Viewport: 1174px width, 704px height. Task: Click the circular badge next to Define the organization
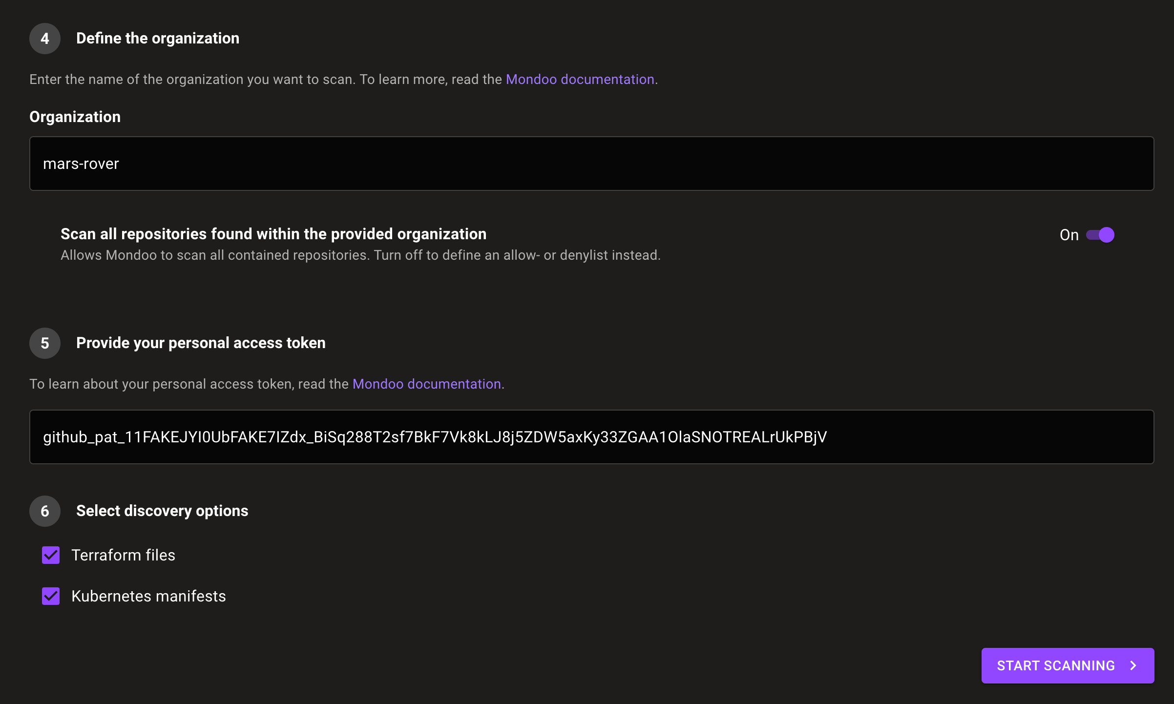pos(44,39)
